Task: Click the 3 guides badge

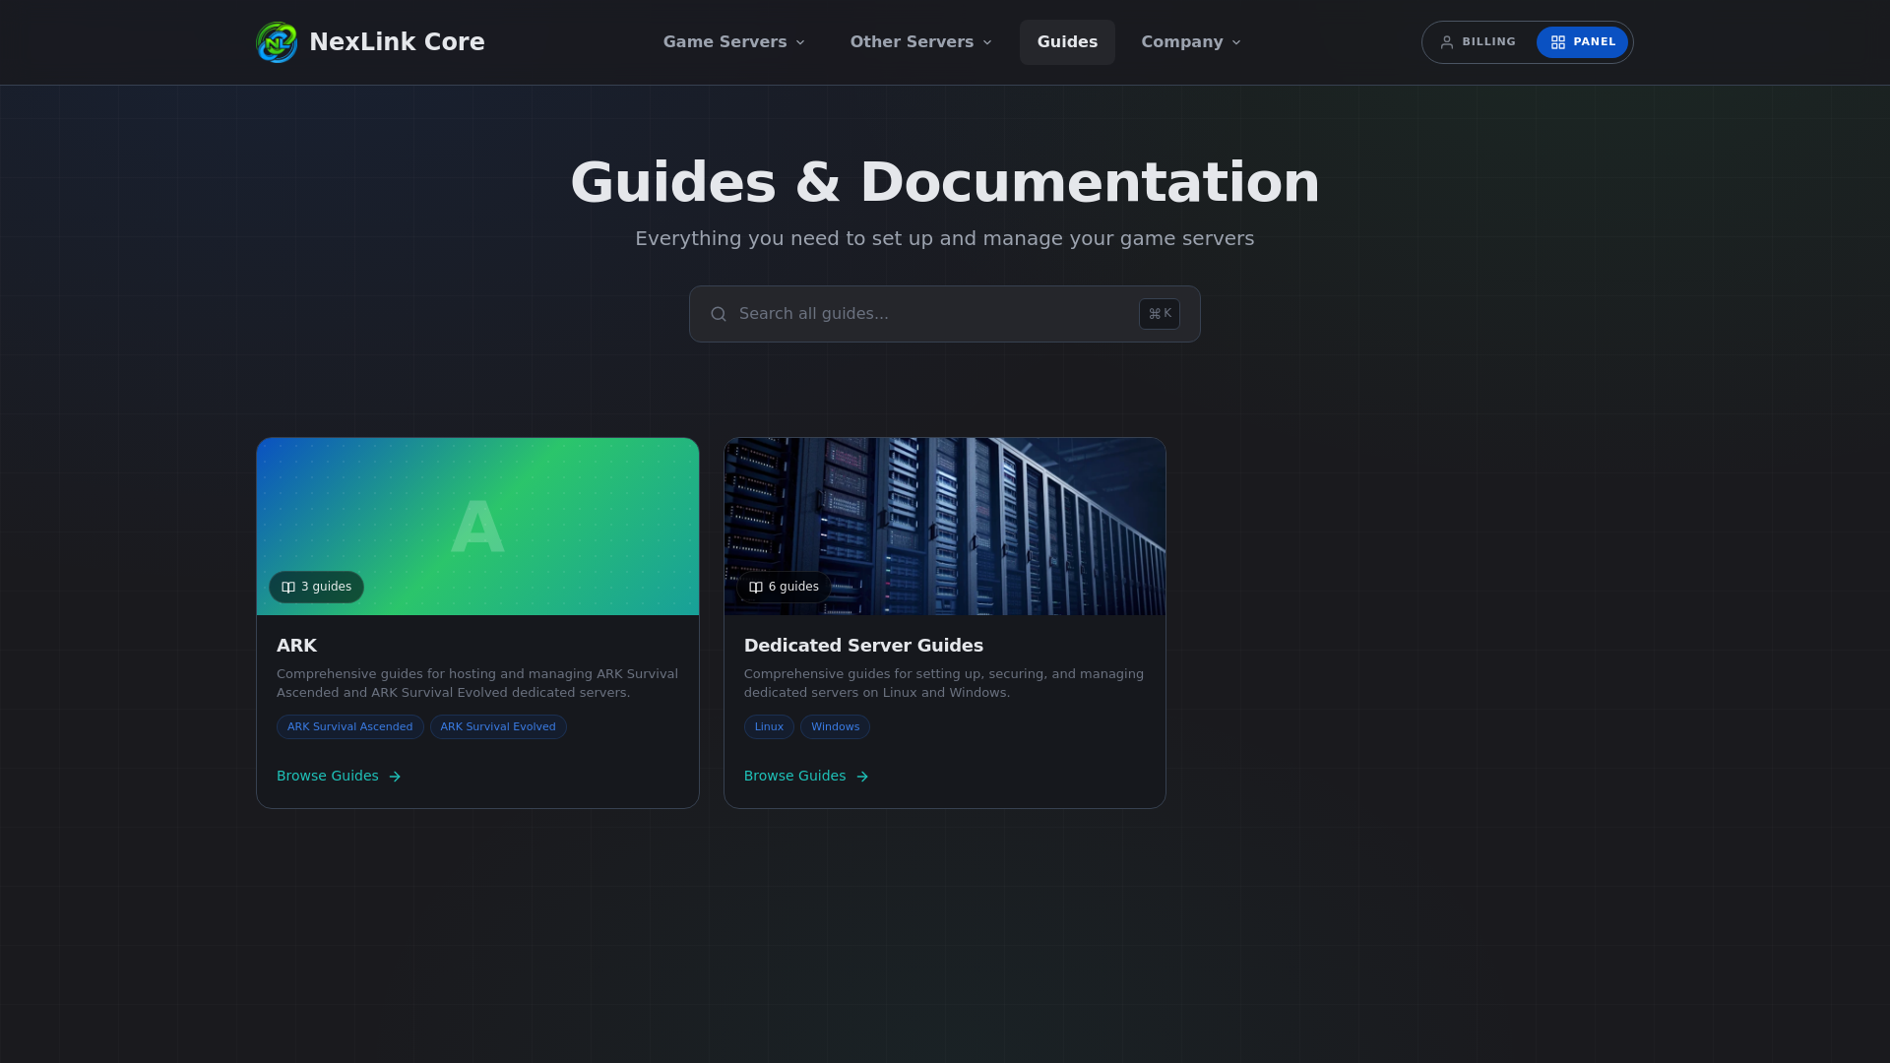Action: click(316, 587)
